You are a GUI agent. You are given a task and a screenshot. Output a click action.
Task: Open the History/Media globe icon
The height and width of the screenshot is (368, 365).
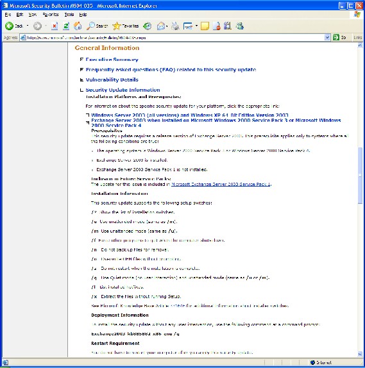(x=148, y=26)
